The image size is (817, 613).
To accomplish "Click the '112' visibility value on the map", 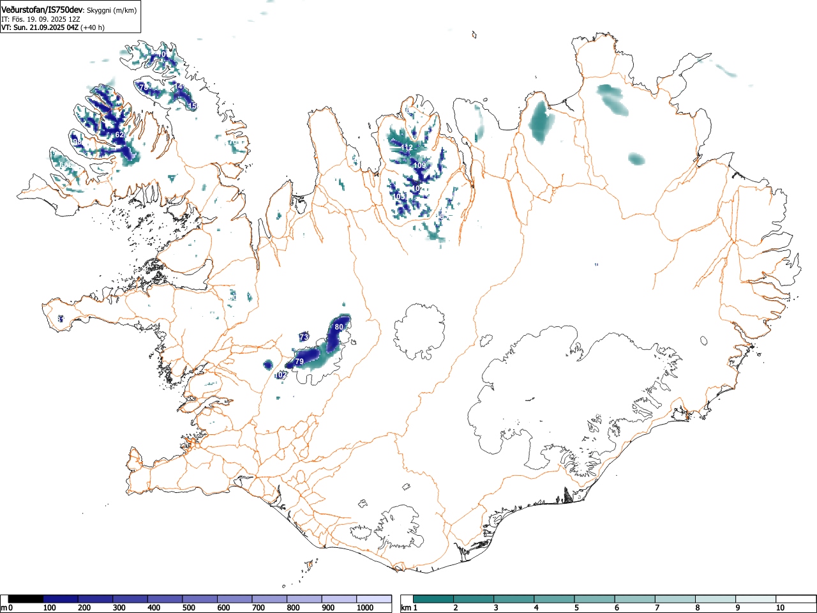I will coord(407,148).
